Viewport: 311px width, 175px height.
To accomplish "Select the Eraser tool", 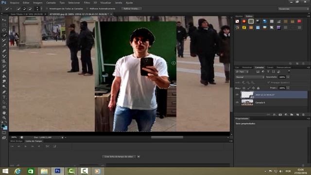I will 4,71.
